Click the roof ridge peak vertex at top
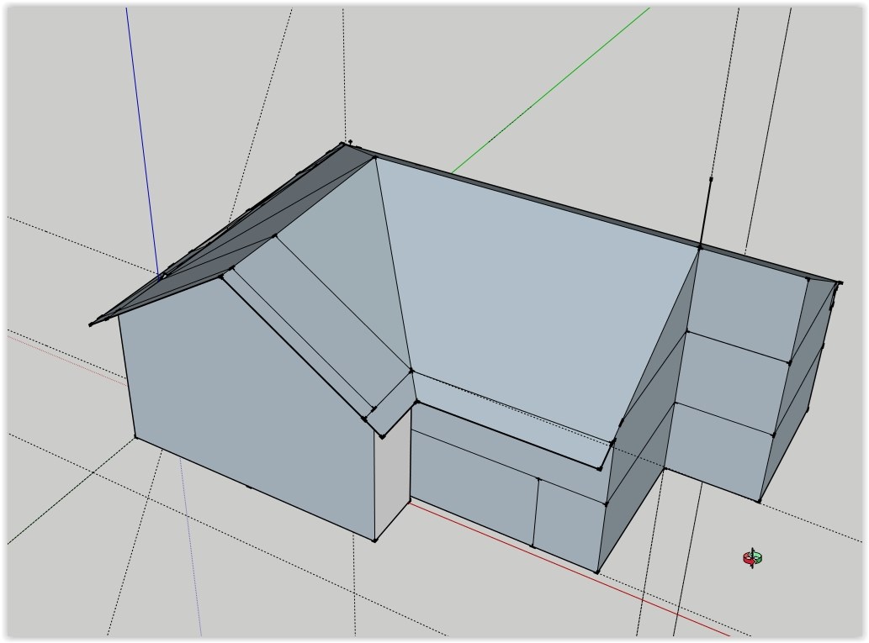 click(x=346, y=145)
